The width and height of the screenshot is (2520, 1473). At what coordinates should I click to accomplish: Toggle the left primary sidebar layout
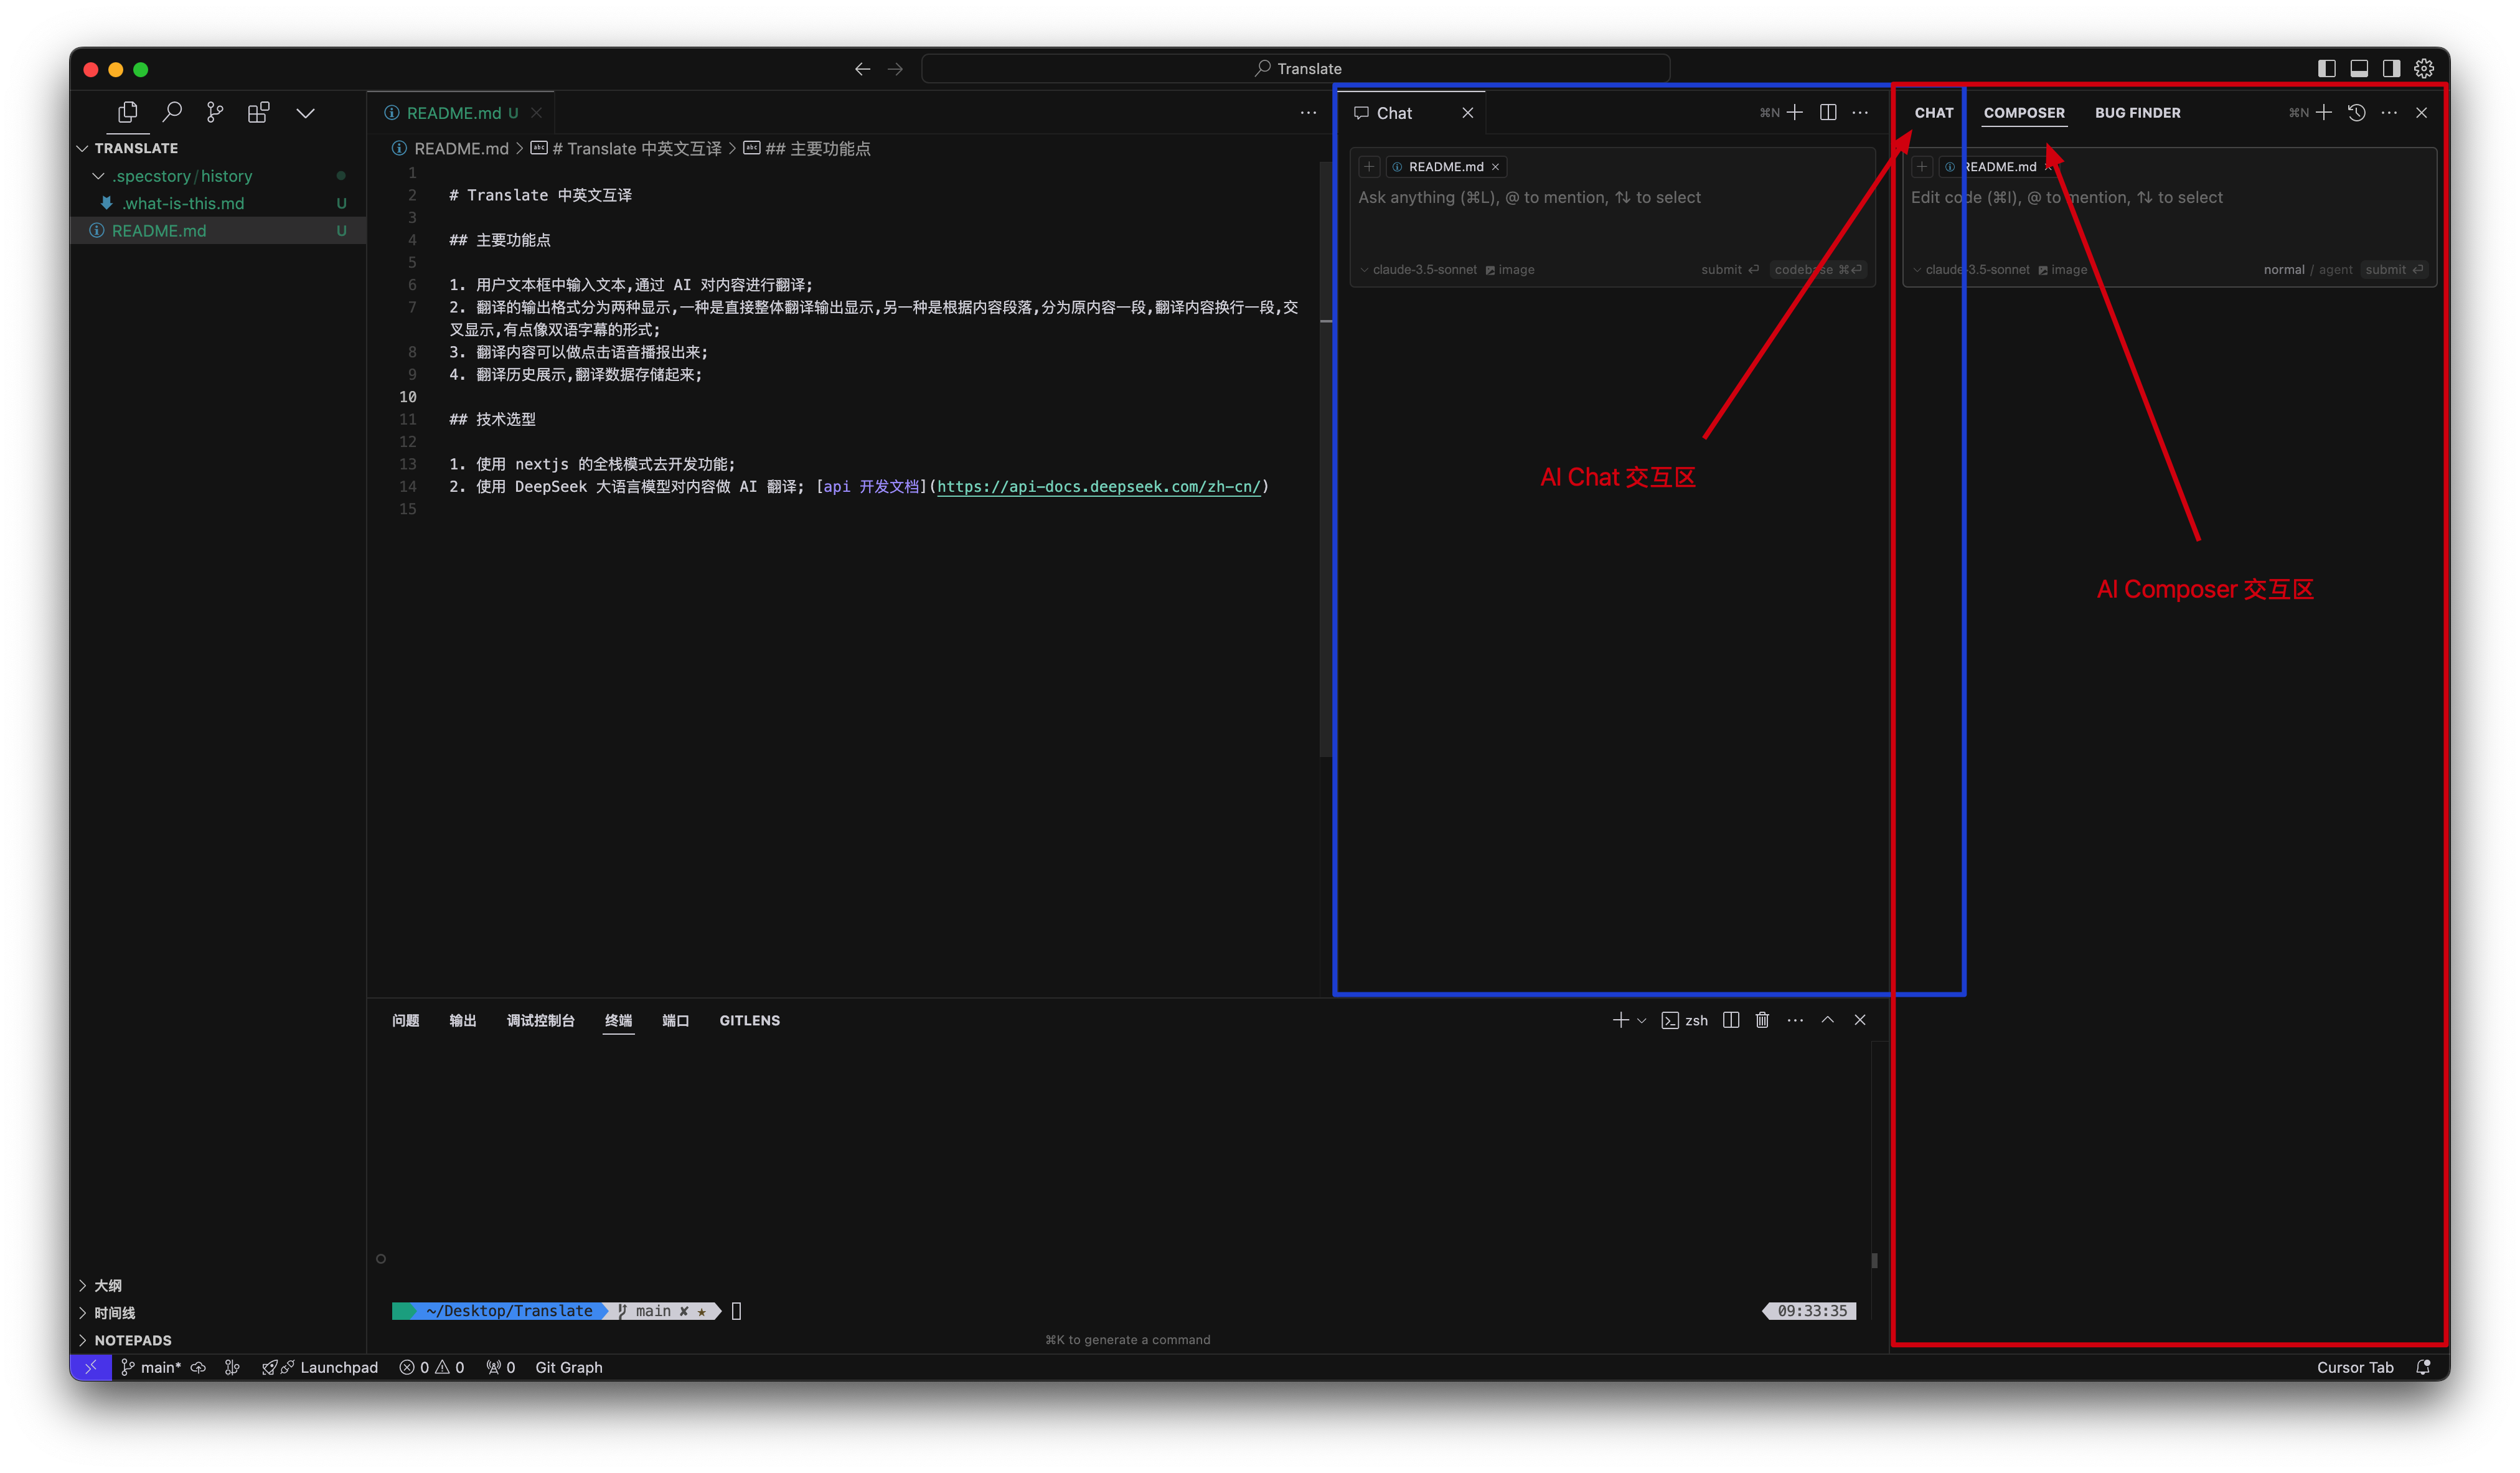click(2327, 68)
